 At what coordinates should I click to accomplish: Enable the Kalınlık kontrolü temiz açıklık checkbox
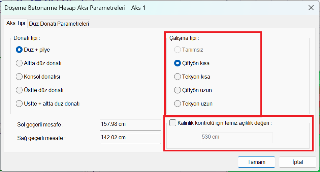[173, 123]
